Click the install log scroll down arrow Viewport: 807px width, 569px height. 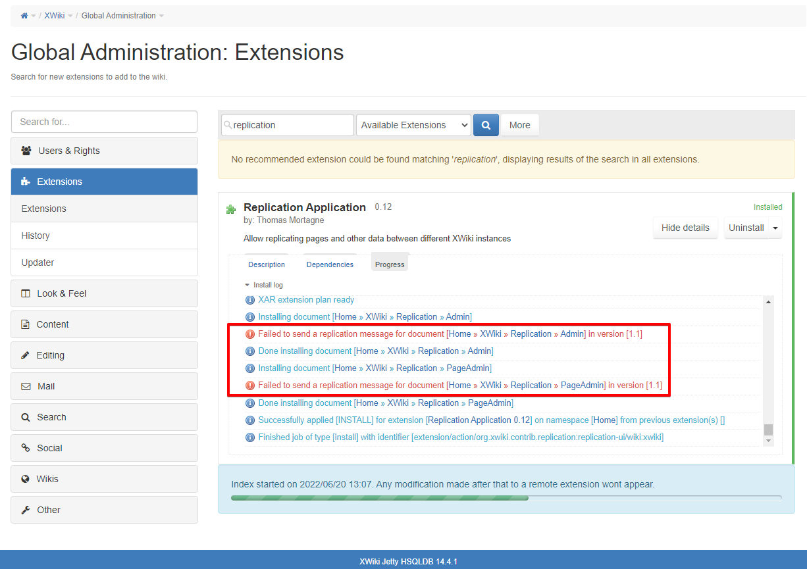(768, 441)
